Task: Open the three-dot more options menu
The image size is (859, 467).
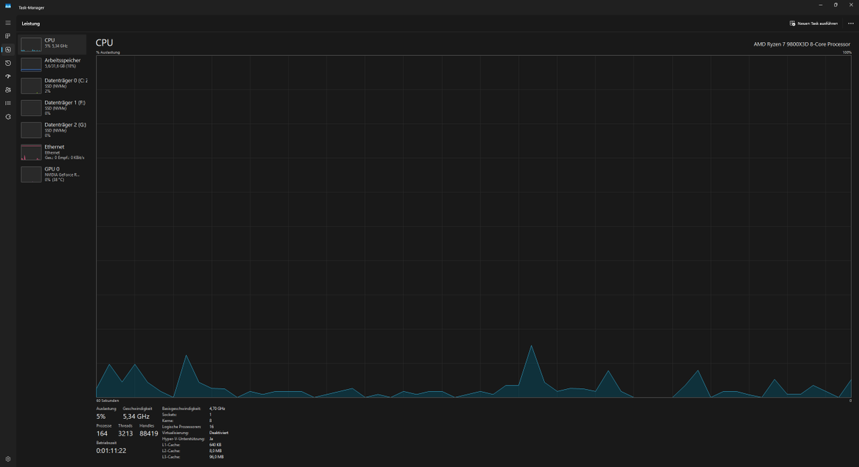Action: 850,23
